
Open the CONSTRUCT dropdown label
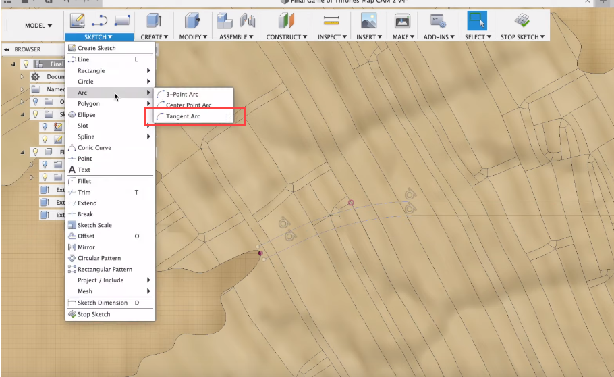(x=287, y=37)
